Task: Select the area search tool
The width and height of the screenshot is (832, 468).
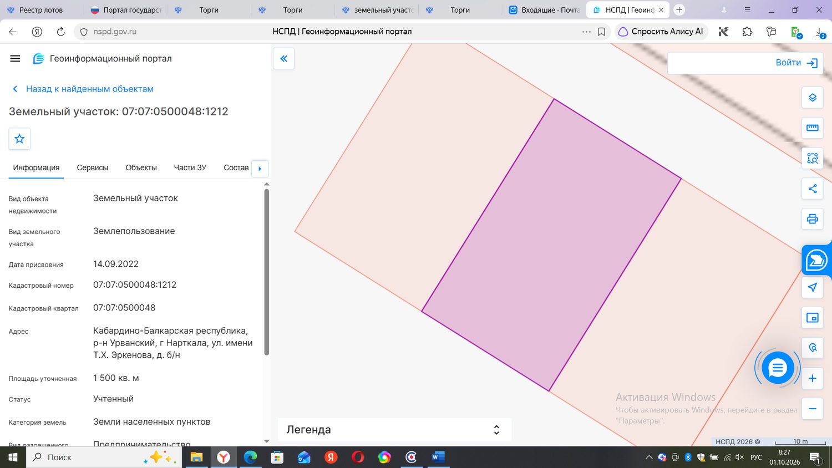Action: coord(813,159)
